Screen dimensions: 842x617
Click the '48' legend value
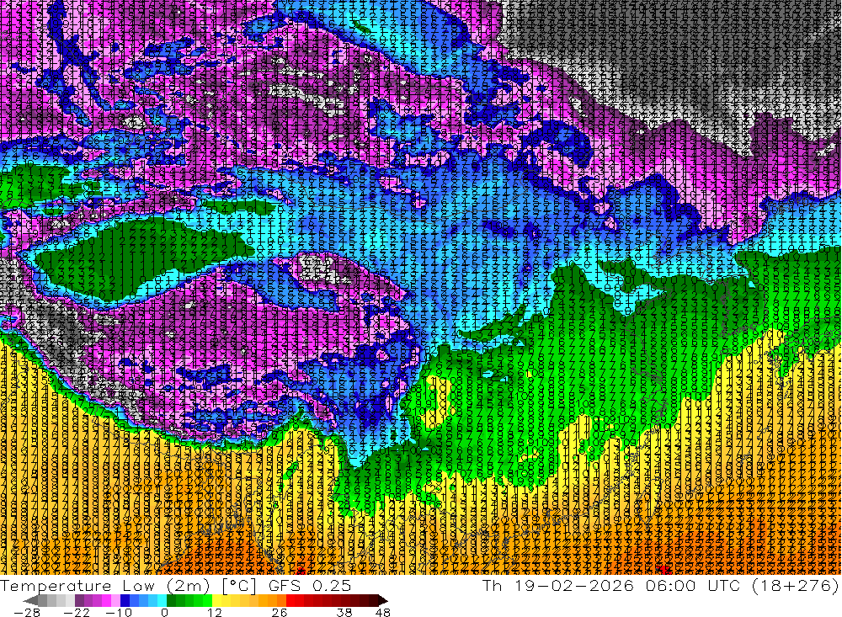click(383, 613)
